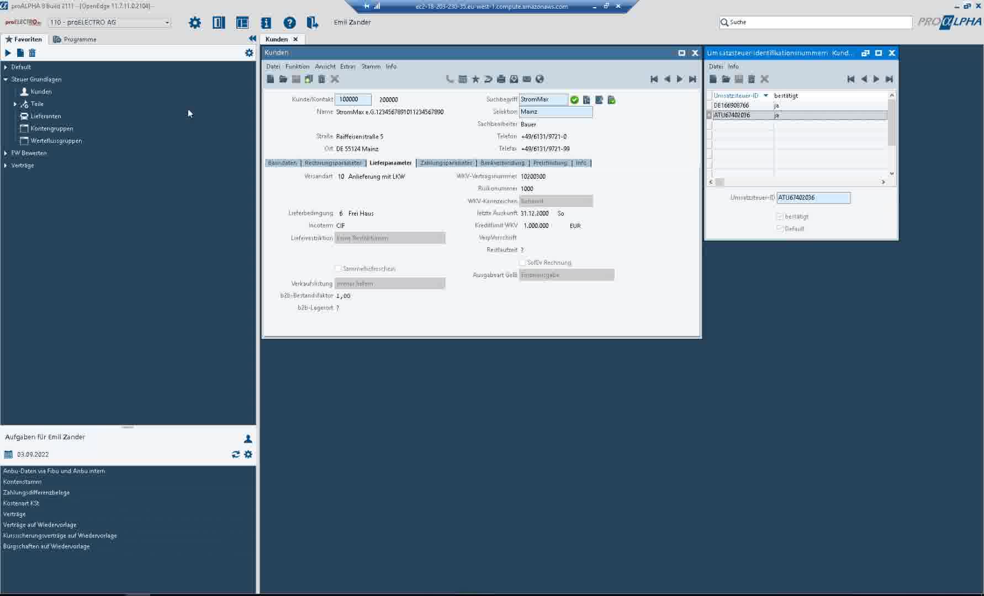Collapse the sidebar with the double-arrow icon

(x=252, y=39)
